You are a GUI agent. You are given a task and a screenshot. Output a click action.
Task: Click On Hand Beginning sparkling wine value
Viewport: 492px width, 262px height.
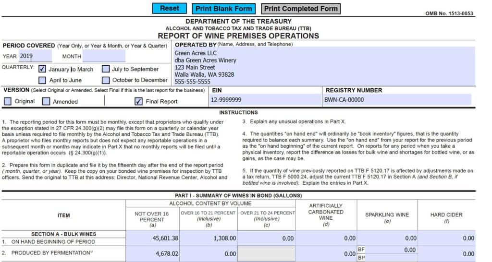387,238
